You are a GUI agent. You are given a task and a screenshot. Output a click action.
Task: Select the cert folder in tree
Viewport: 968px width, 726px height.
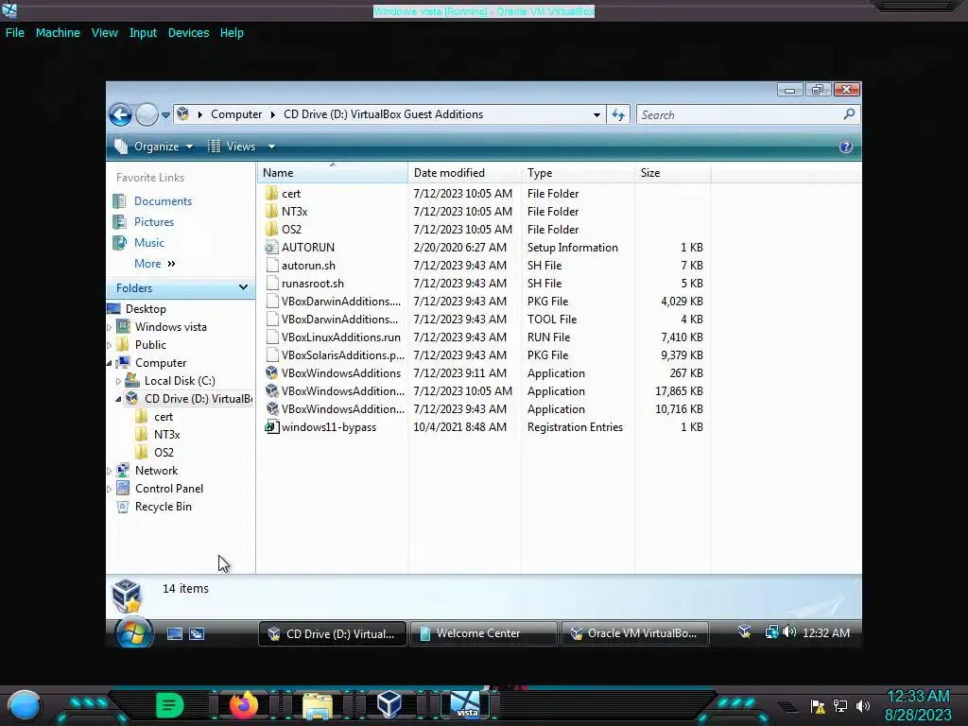point(163,417)
